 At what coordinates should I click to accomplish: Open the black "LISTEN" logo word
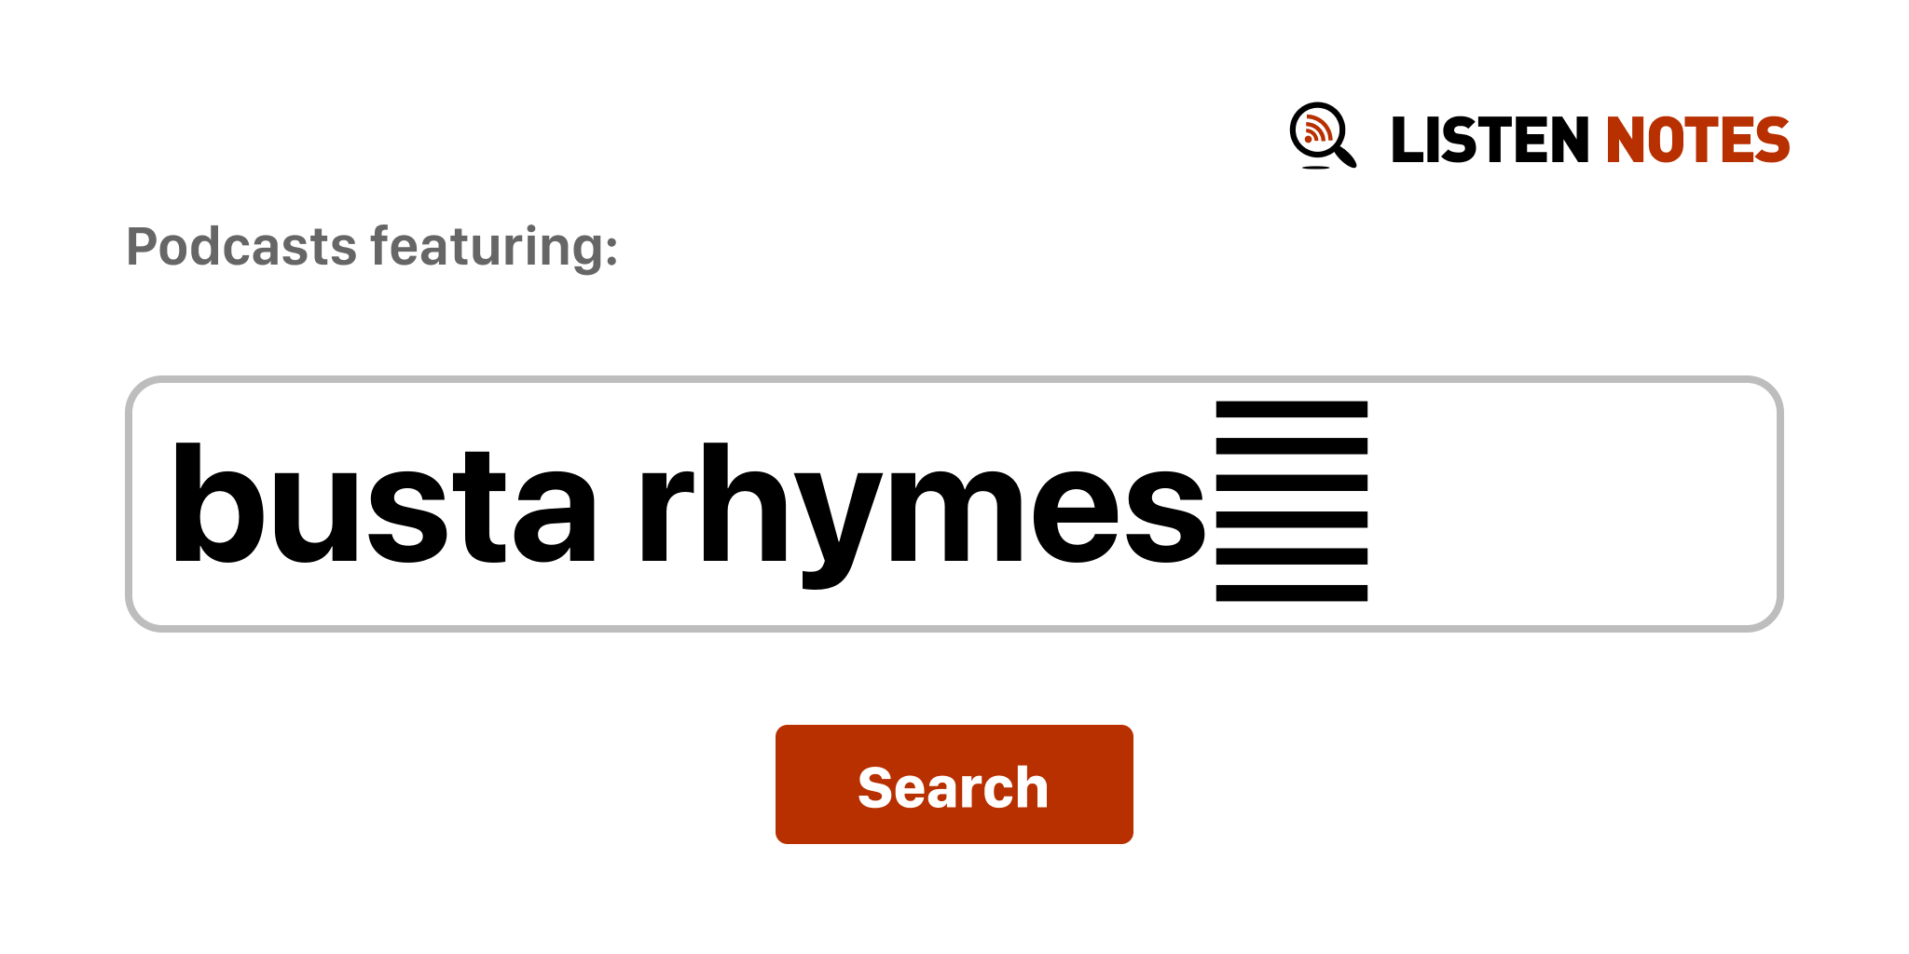(x=1489, y=141)
